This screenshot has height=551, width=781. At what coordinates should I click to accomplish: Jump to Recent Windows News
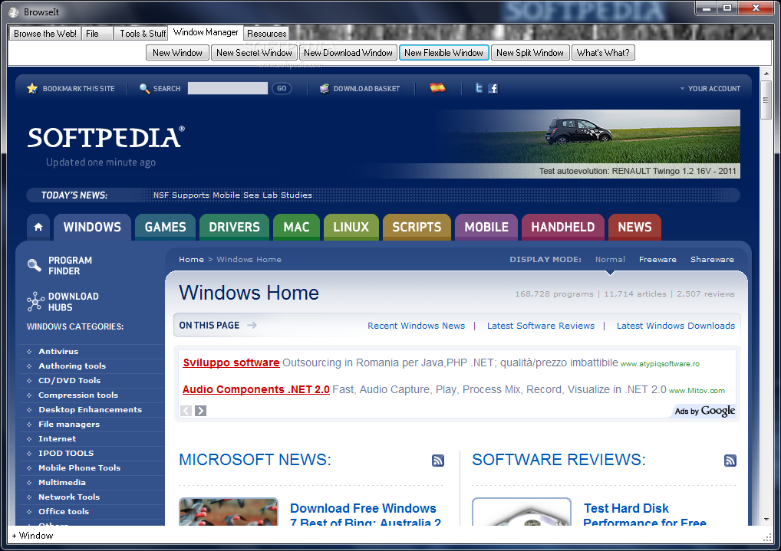[417, 326]
